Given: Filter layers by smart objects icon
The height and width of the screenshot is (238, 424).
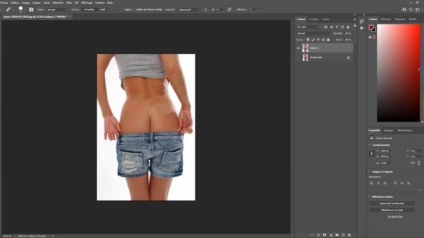Looking at the screenshot, I should [x=348, y=27].
